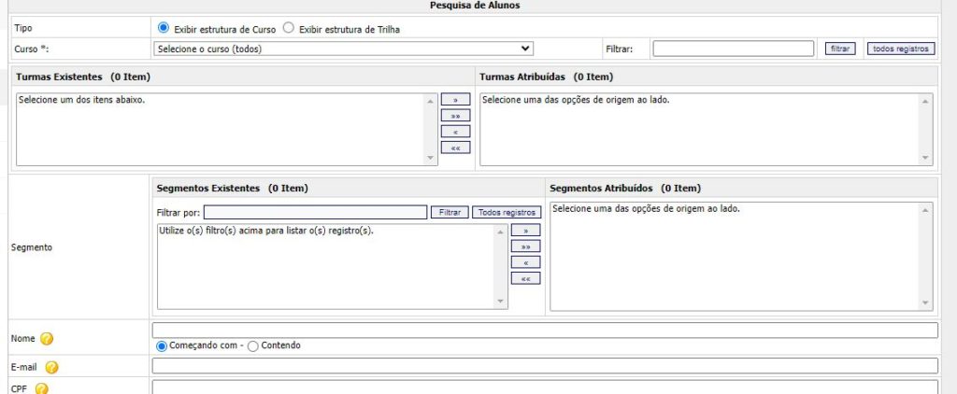Image resolution: width=957 pixels, height=394 pixels.
Task: Click the todos registros button
Action: coord(900,49)
